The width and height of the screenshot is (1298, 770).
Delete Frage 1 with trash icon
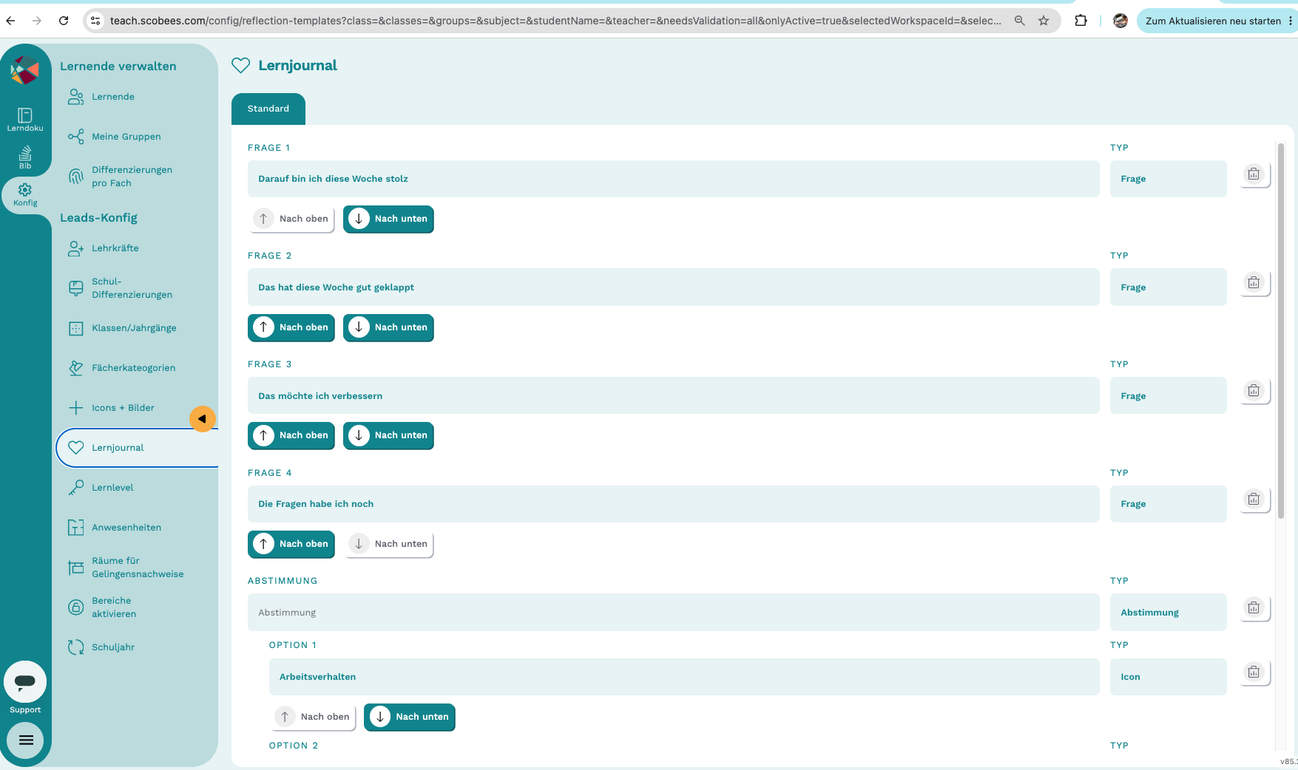click(1254, 174)
